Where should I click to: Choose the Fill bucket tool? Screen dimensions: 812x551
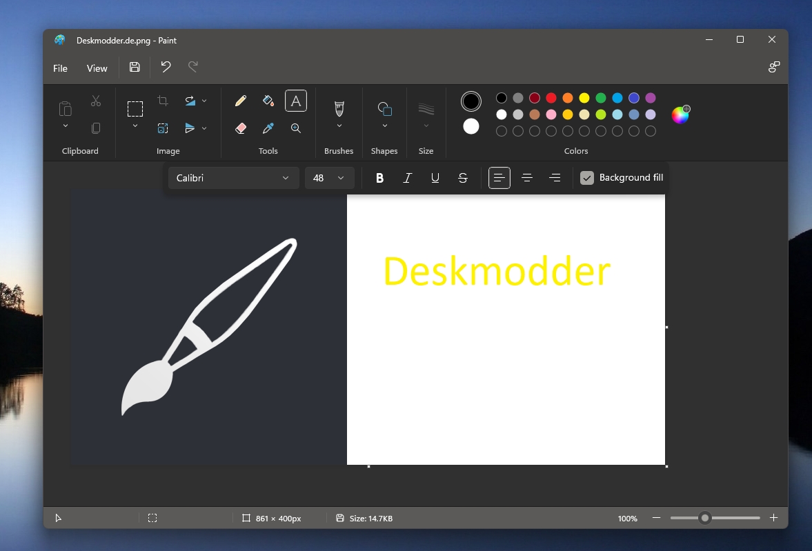pyautogui.click(x=268, y=101)
